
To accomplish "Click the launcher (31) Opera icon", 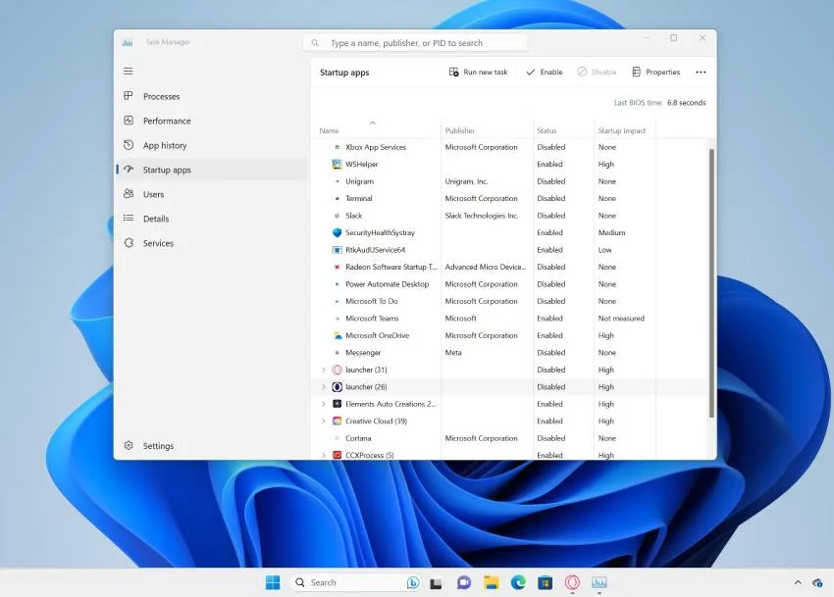I will pos(337,370).
